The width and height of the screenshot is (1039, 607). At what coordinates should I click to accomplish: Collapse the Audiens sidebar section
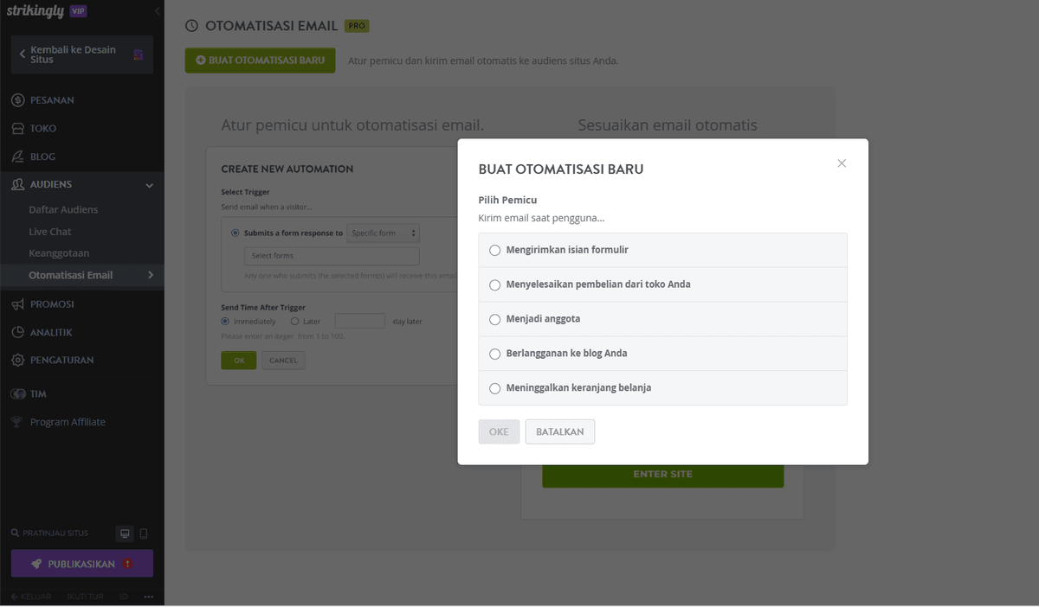148,184
